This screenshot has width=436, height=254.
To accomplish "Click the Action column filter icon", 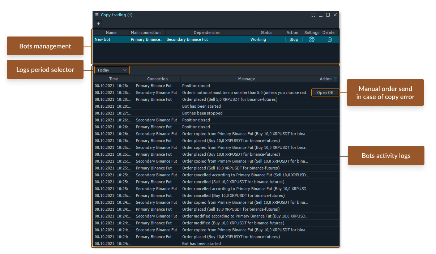I will [335, 79].
